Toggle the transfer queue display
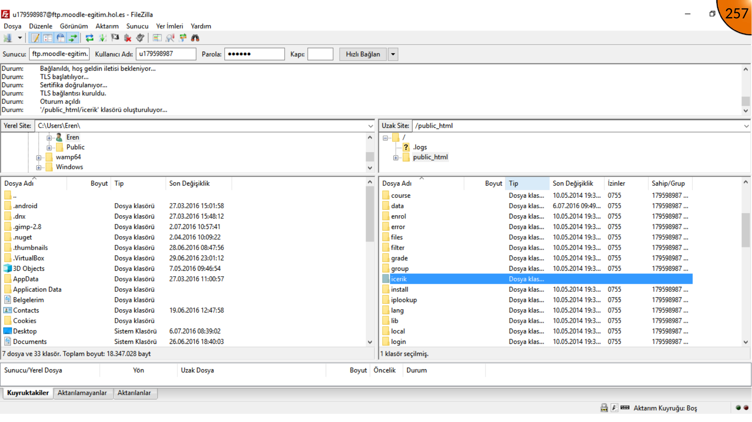 pos(73,38)
